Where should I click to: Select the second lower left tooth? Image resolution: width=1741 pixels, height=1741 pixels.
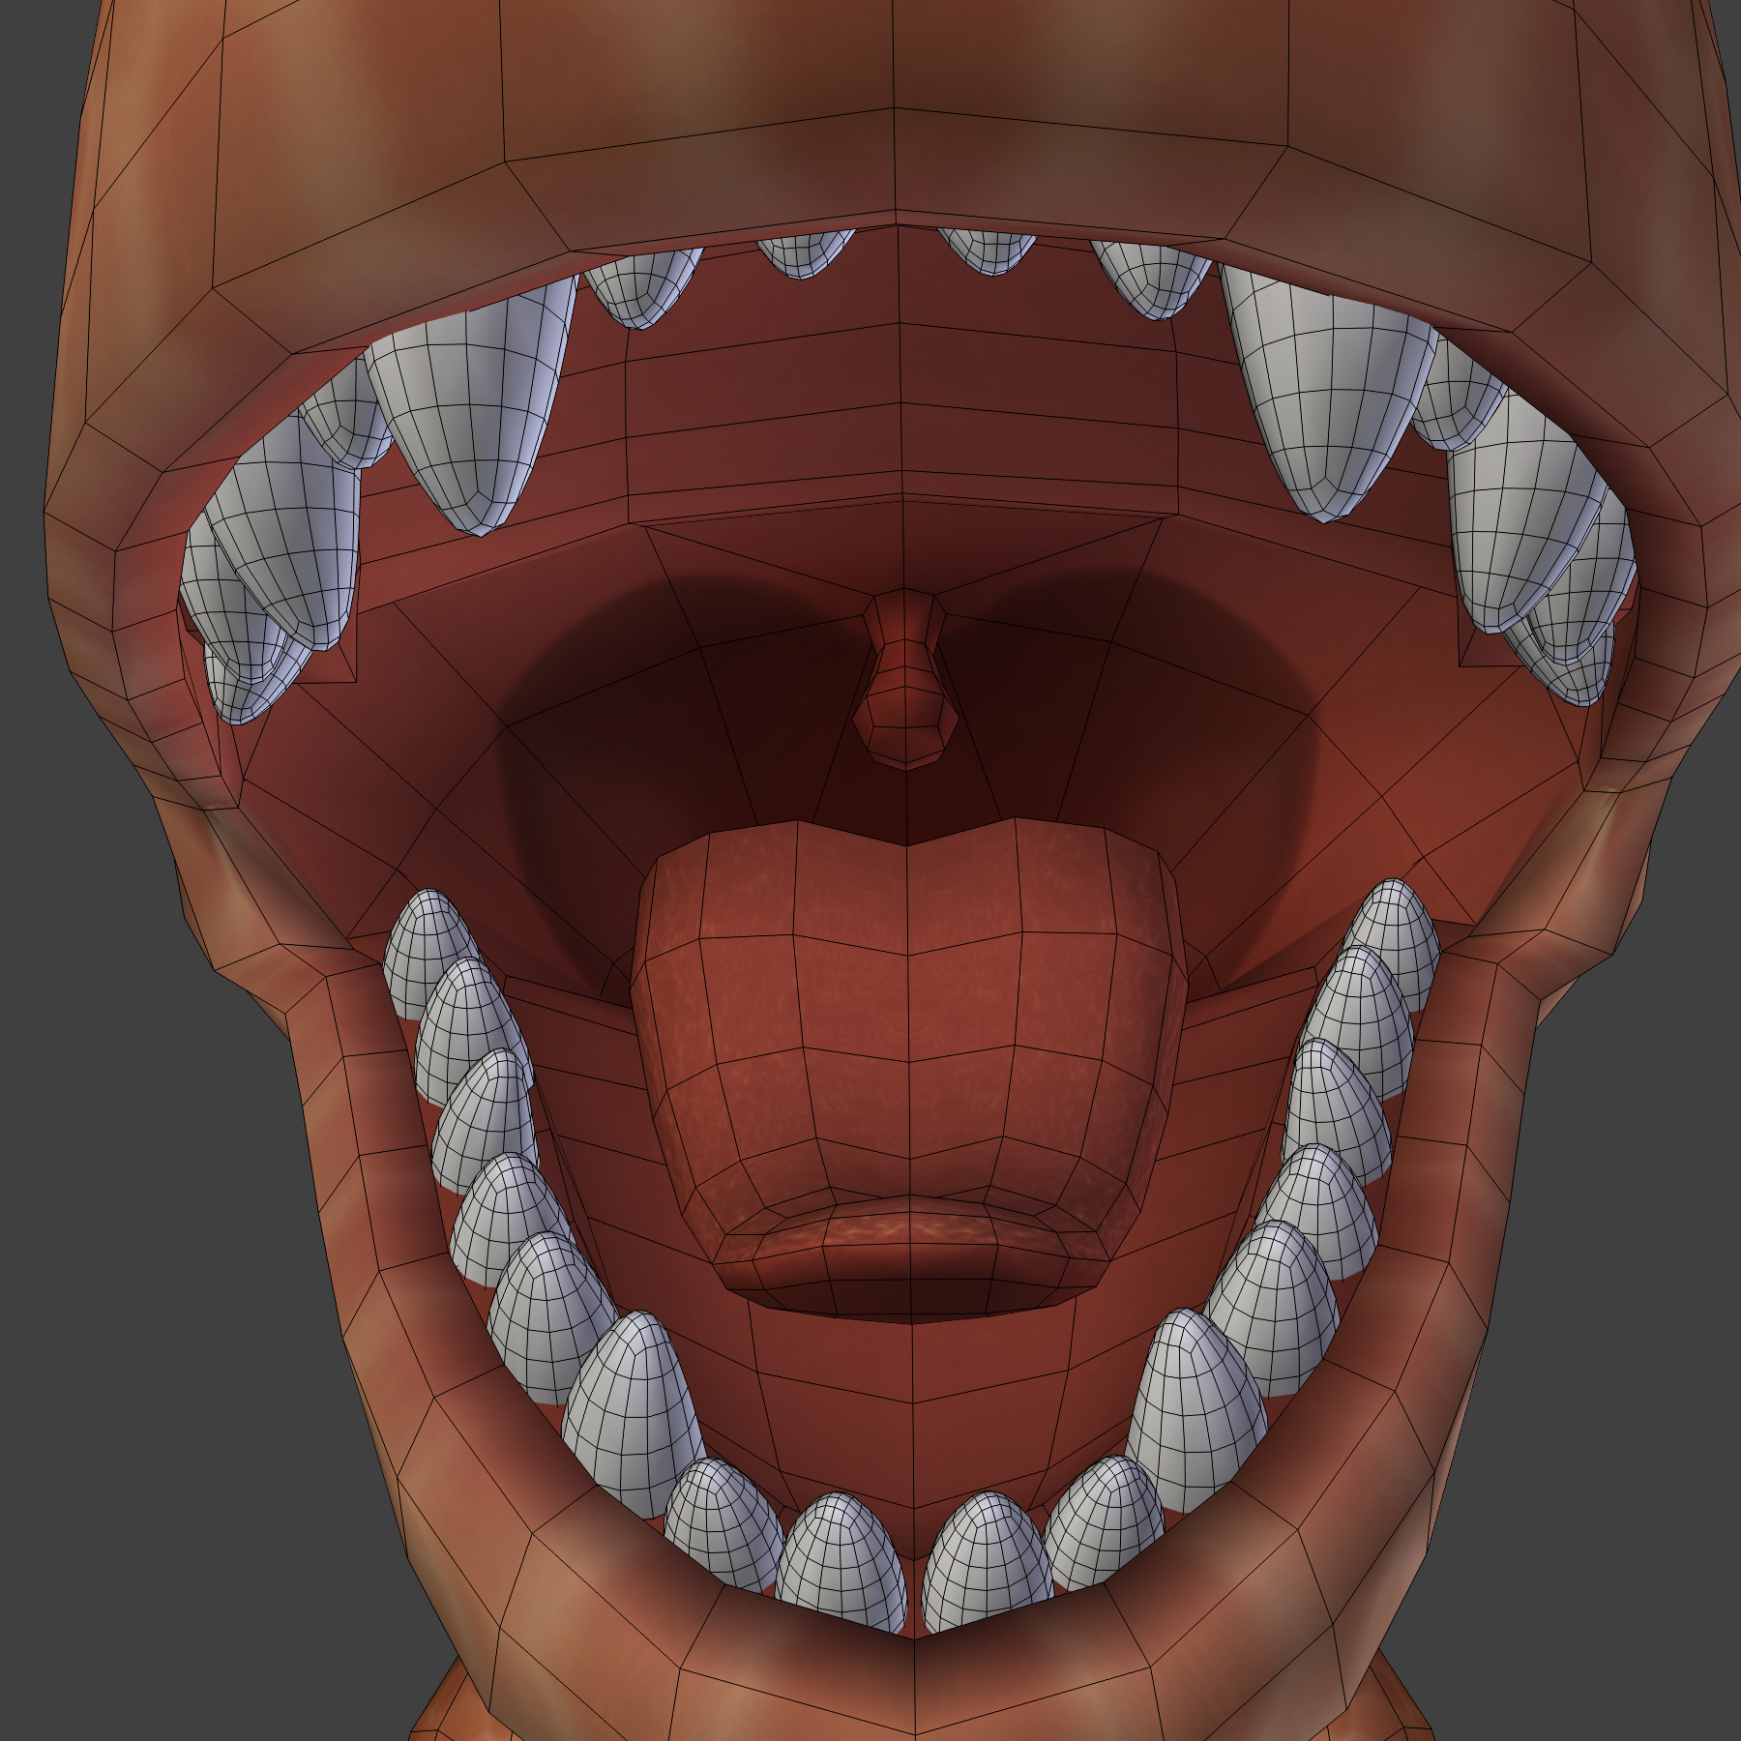click(x=464, y=1025)
